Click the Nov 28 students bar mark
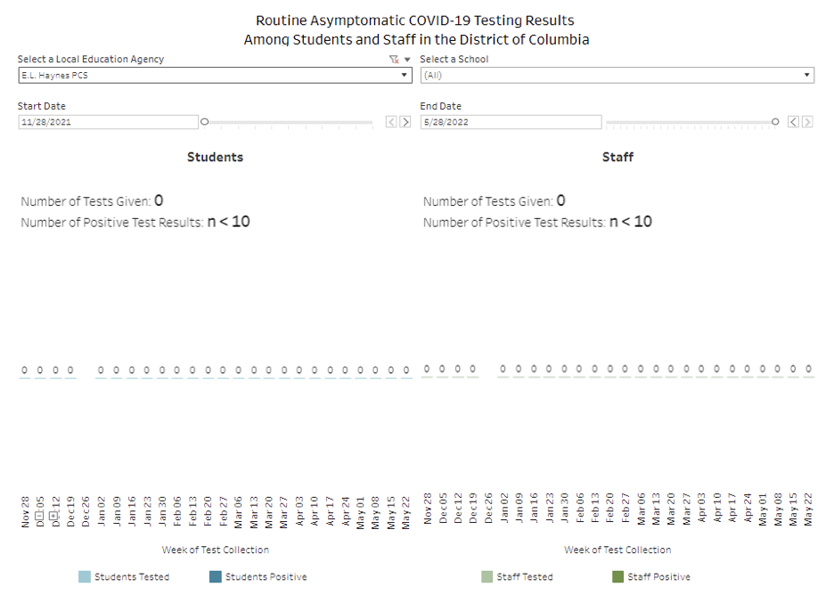 tap(25, 378)
